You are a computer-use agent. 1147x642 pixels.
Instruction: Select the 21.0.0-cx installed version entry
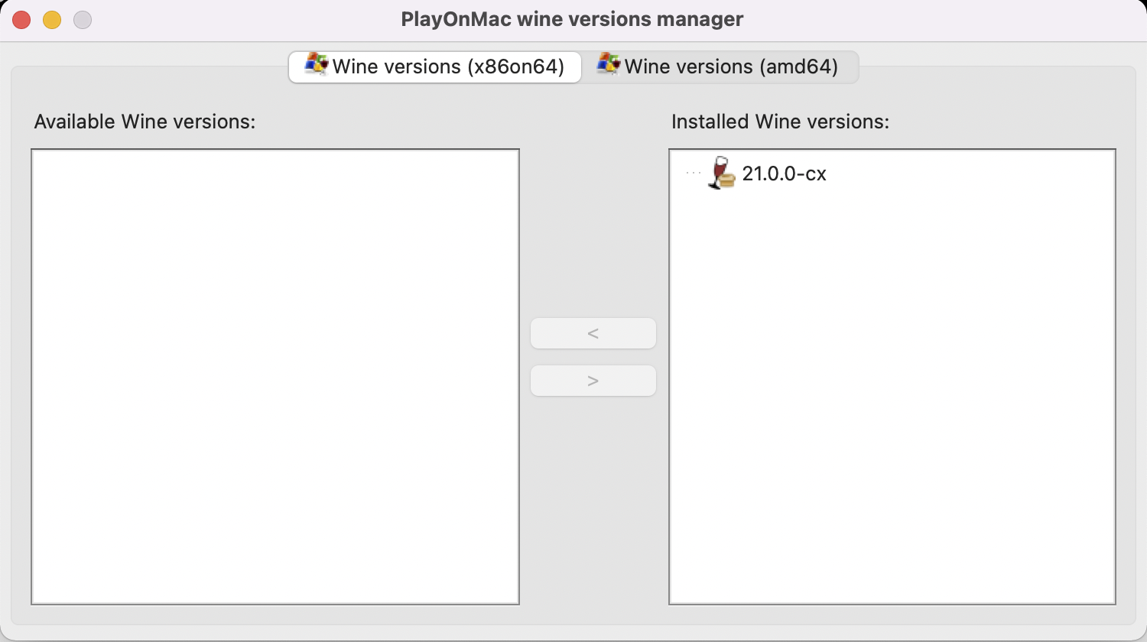tap(784, 173)
